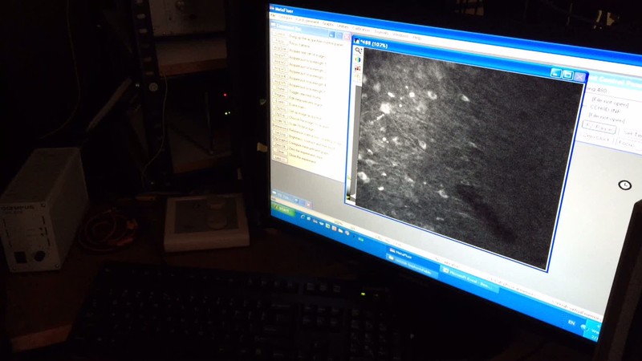
Task: Maximize the 488 image window
Action: [x=567, y=75]
